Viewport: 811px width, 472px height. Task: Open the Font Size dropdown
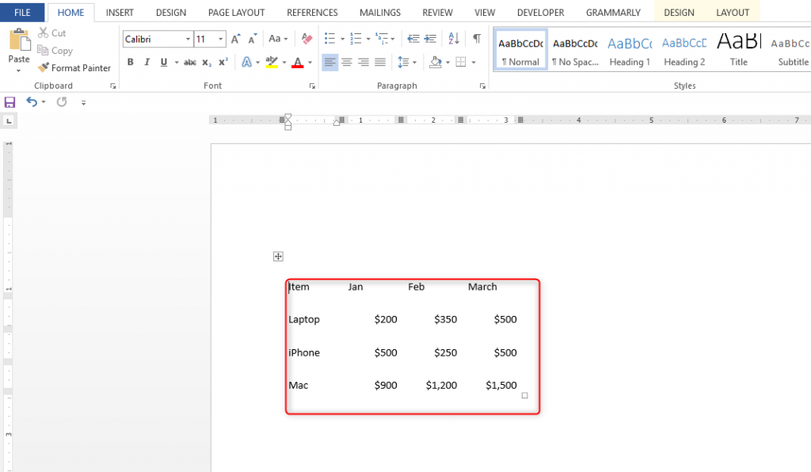click(x=220, y=39)
